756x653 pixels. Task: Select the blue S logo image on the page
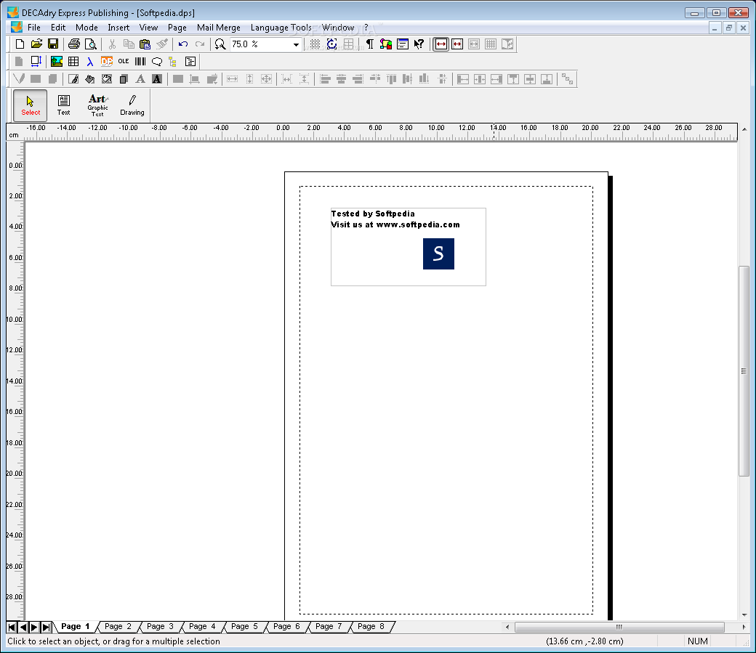(438, 254)
